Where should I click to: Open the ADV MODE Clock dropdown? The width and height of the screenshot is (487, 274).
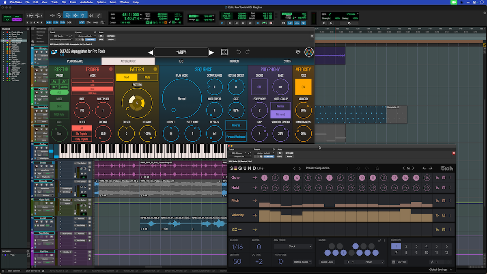[293, 246]
